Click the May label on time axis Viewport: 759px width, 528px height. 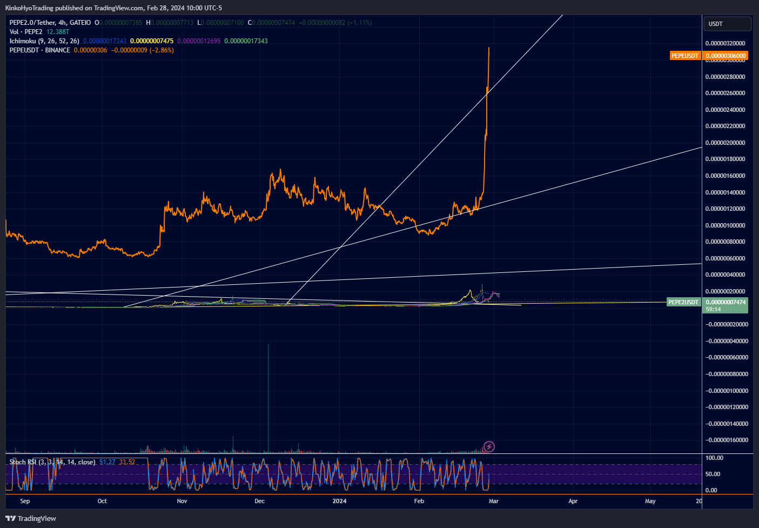click(x=650, y=501)
